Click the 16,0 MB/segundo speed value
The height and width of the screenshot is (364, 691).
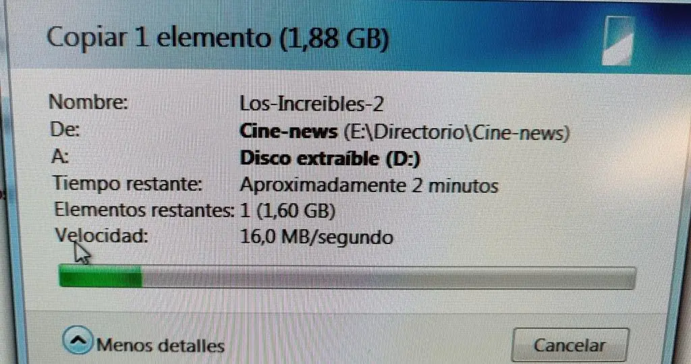(316, 238)
